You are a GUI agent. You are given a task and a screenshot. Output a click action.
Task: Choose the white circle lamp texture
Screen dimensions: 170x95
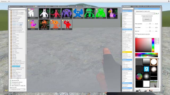tap(154, 62)
